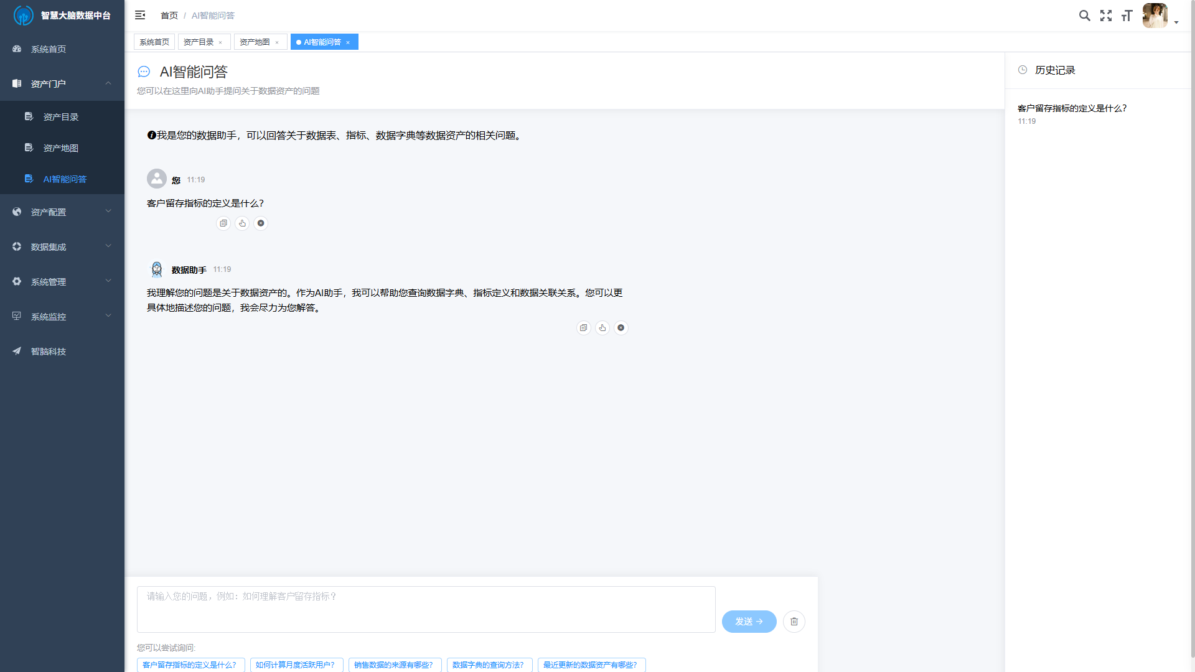The height and width of the screenshot is (672, 1195).
Task: Expand the 系统管理 sidebar group
Action: click(62, 281)
